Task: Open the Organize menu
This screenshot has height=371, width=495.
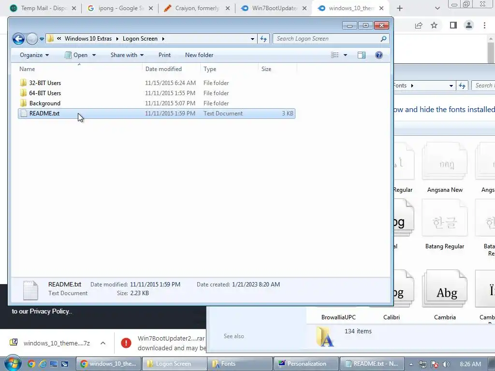Action: coord(34,55)
